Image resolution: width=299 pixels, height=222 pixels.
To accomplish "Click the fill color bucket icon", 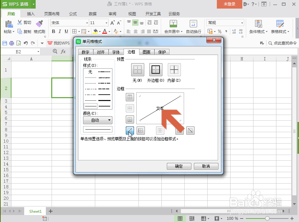I will pos(95,31).
